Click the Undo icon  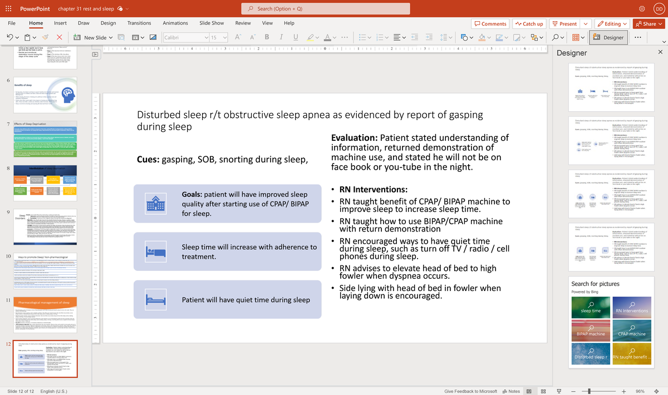[9, 37]
